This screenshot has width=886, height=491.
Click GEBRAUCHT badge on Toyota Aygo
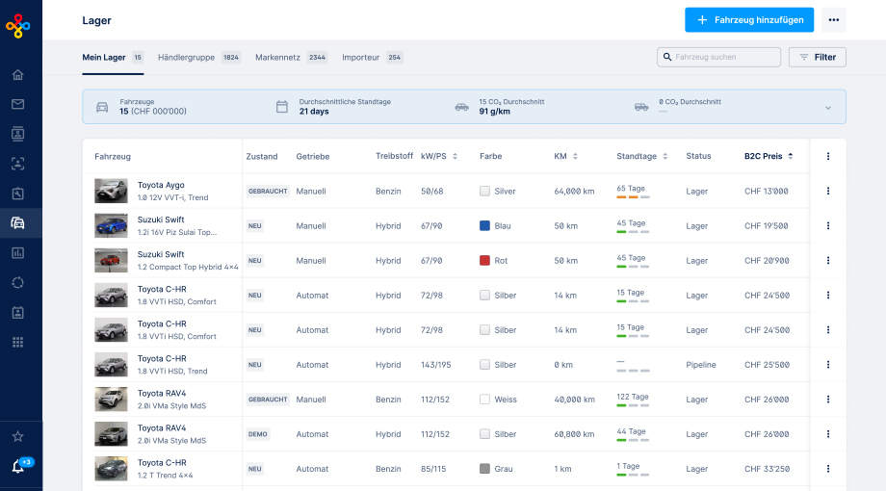coord(268,191)
